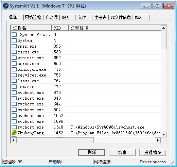
Task: Open the PE文件信息 tab
Action: tap(121, 17)
